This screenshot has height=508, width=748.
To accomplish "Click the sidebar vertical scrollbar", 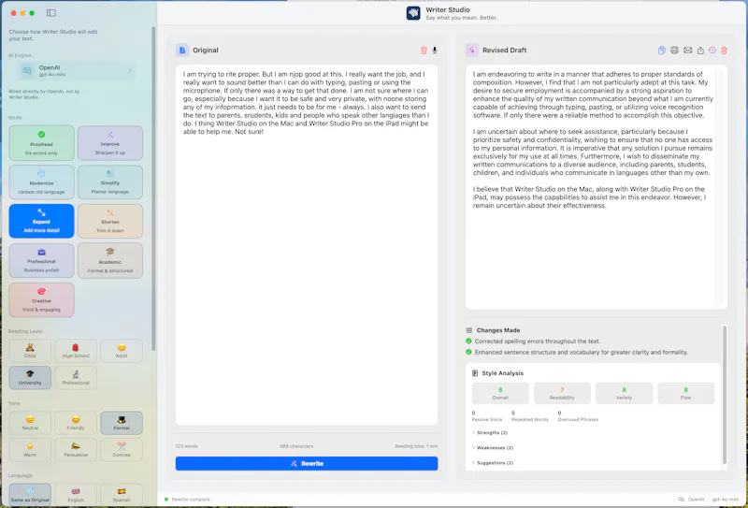I will click(x=153, y=189).
